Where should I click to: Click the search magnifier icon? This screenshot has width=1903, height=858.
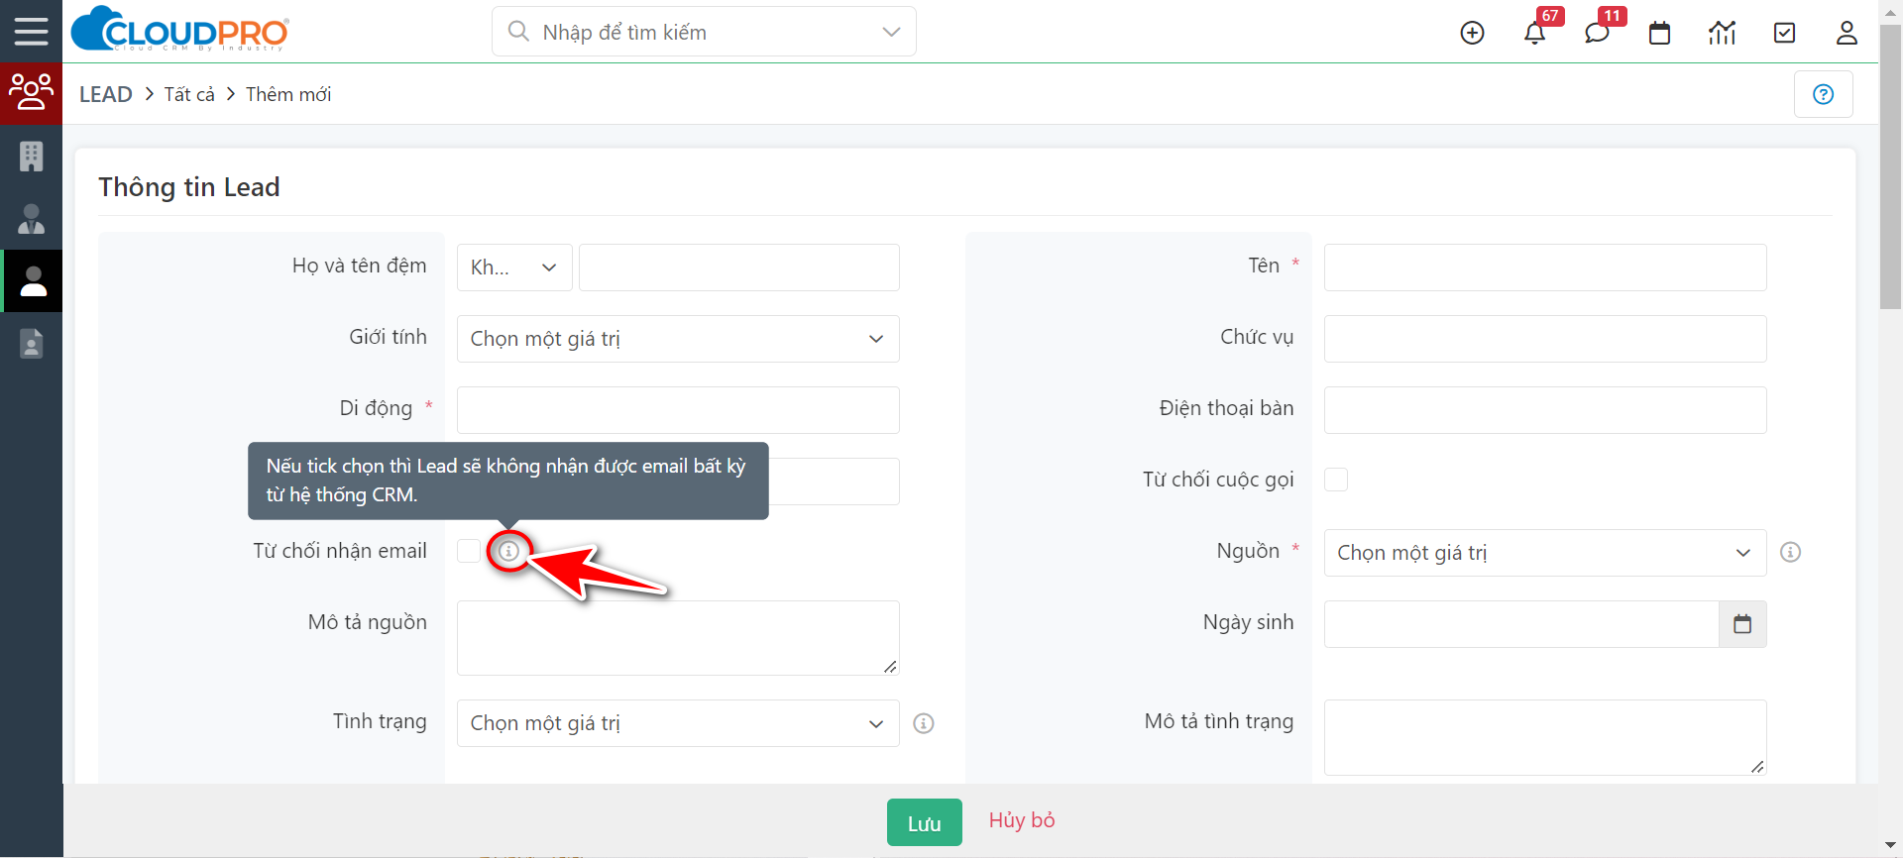click(x=517, y=32)
